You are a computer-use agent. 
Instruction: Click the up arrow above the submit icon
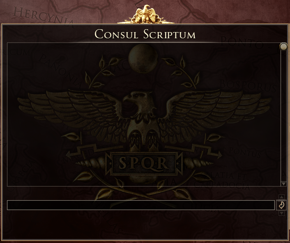(x=281, y=197)
